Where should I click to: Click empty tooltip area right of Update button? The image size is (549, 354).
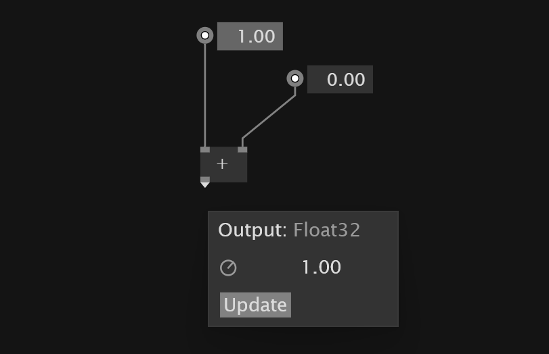point(343,305)
